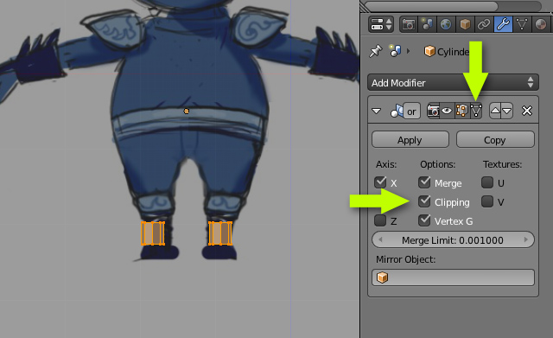Switch to World properties globe tab

[446, 24]
